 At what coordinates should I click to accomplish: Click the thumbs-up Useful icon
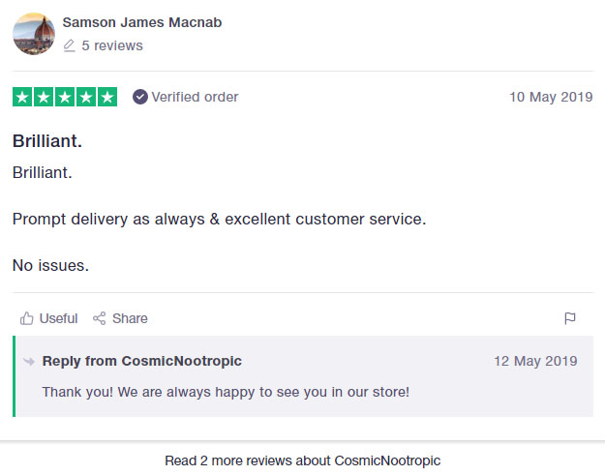pyautogui.click(x=27, y=318)
